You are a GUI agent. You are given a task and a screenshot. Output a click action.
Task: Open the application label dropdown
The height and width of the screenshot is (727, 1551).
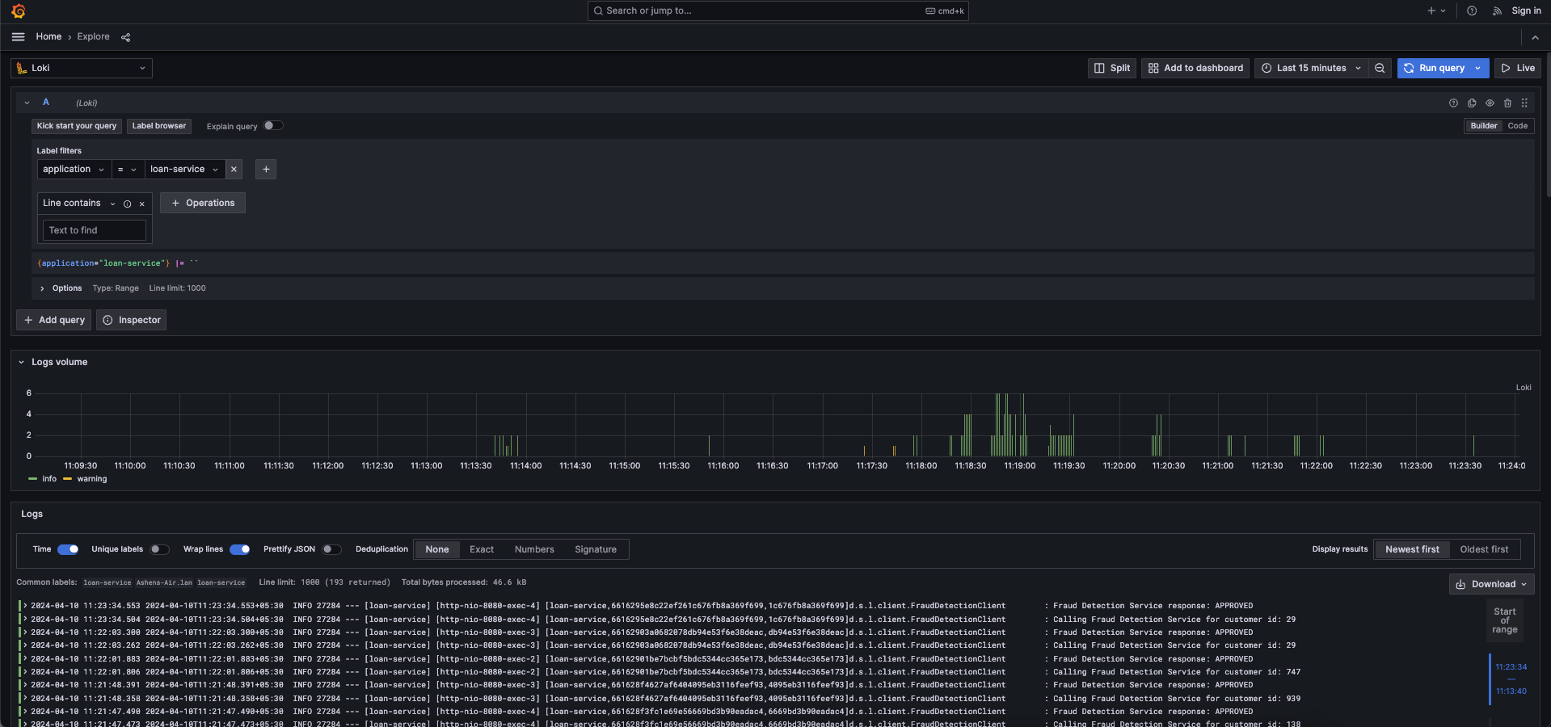(74, 169)
